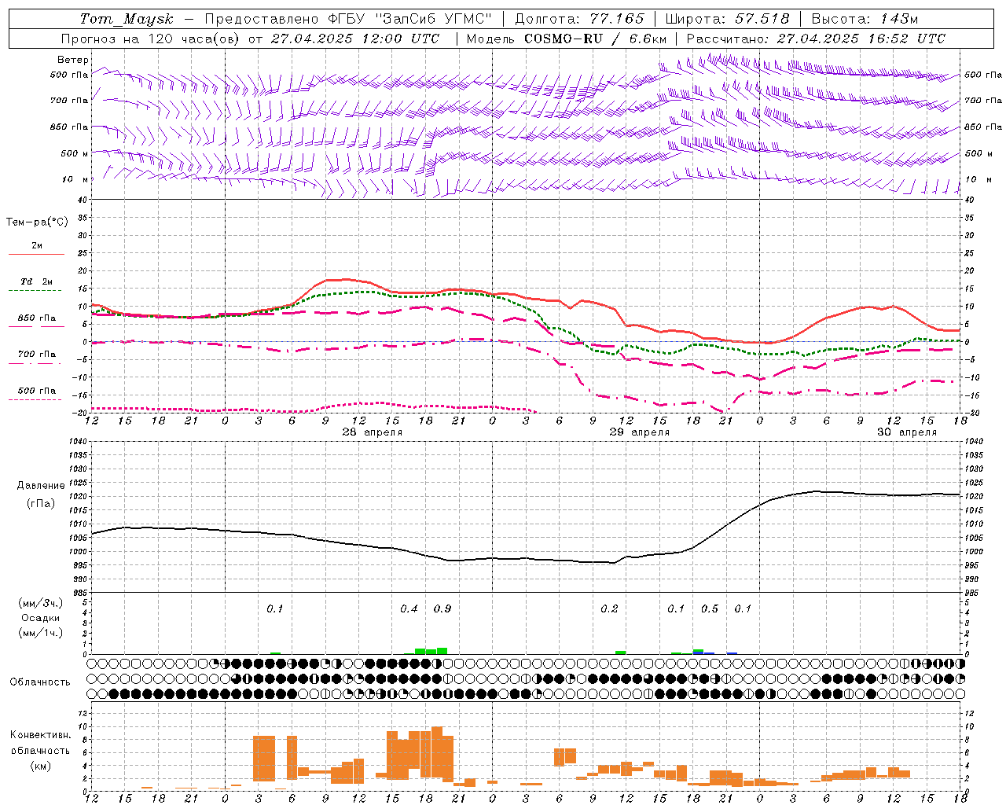This screenshot has width=1006, height=805.
Task: Click the 0.9 precipitation amount
Action: [442, 608]
